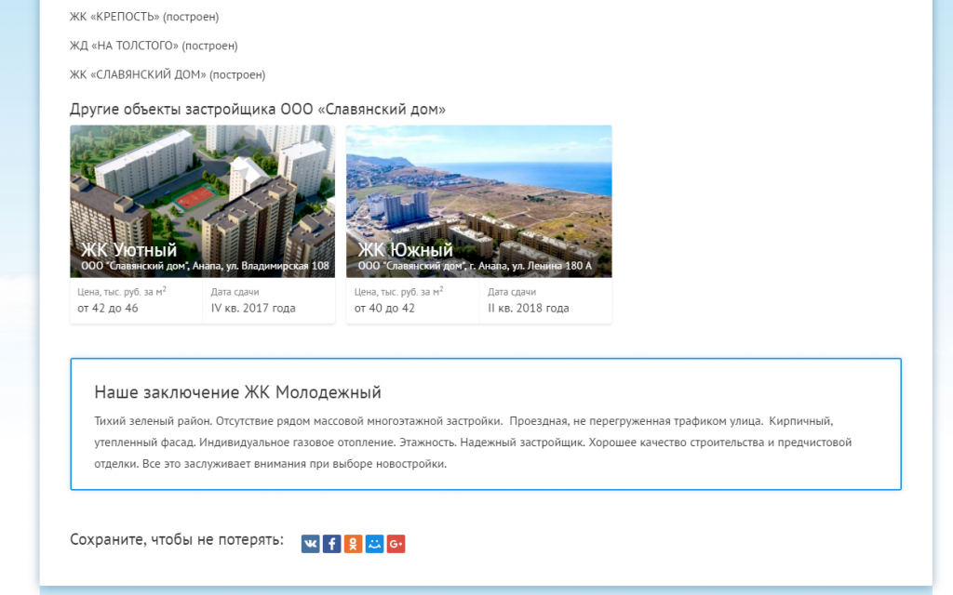953x595 pixels.
Task: Click heading 'Наше заключение ЖК Молодежный'
Action: [237, 392]
